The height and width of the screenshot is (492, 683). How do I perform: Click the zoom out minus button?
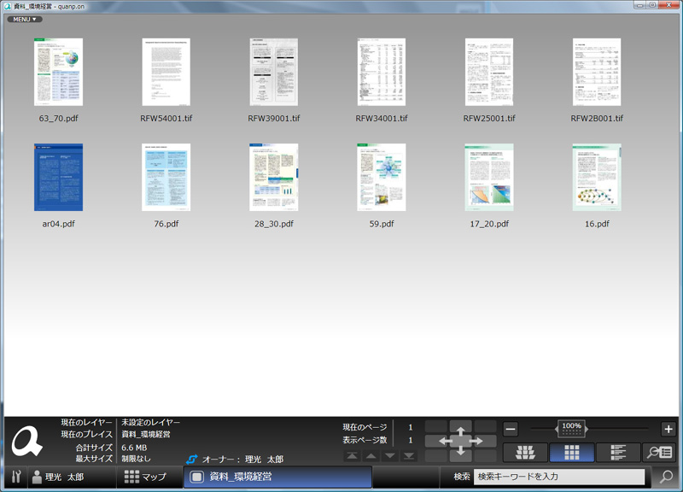(x=510, y=430)
